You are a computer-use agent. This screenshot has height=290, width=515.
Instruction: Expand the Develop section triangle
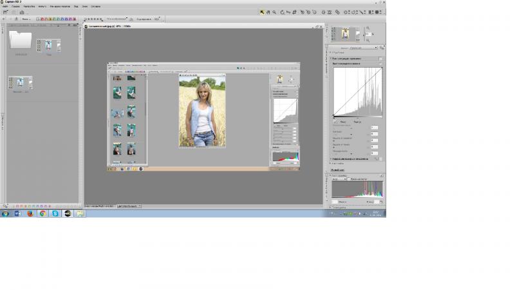pos(331,53)
